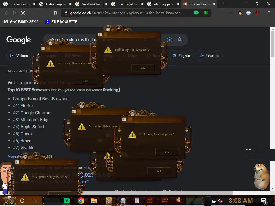The image size is (275, 206).
Task: Click '#3) Microsoft Edge.' list item
Action: pyautogui.click(x=32, y=120)
